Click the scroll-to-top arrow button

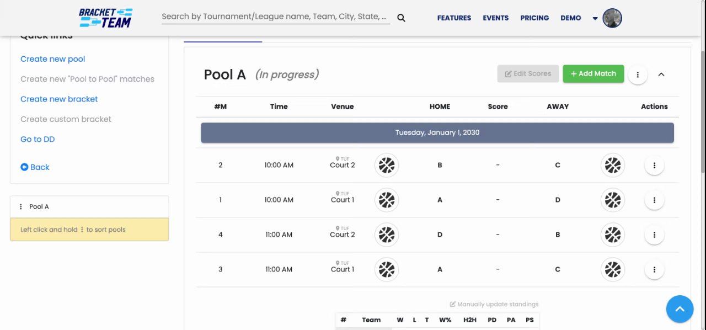click(680, 309)
